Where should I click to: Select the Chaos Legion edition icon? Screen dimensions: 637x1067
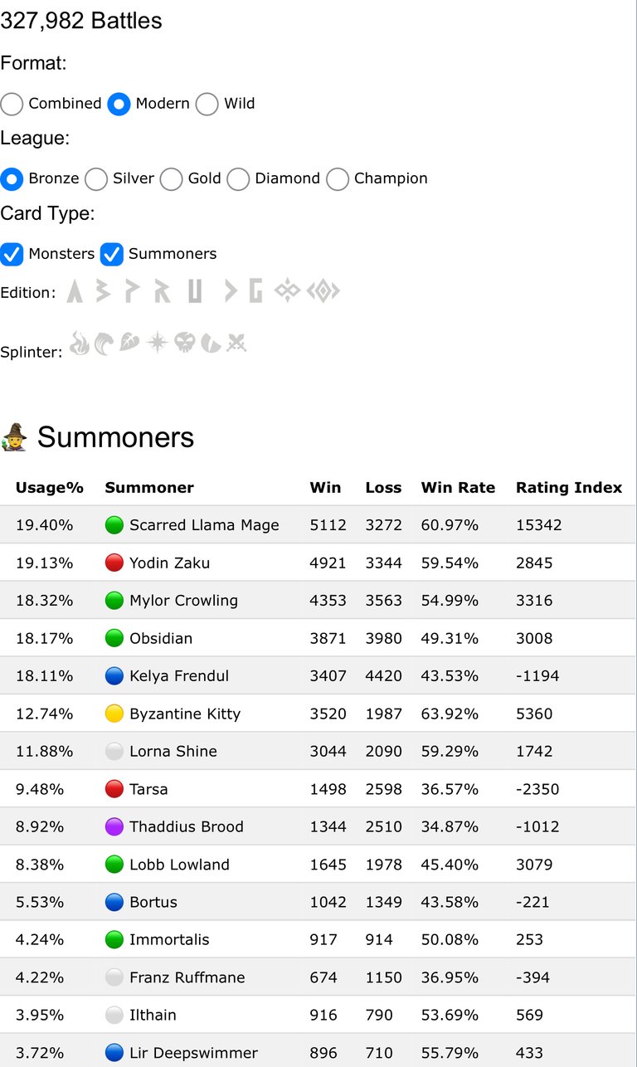(287, 291)
